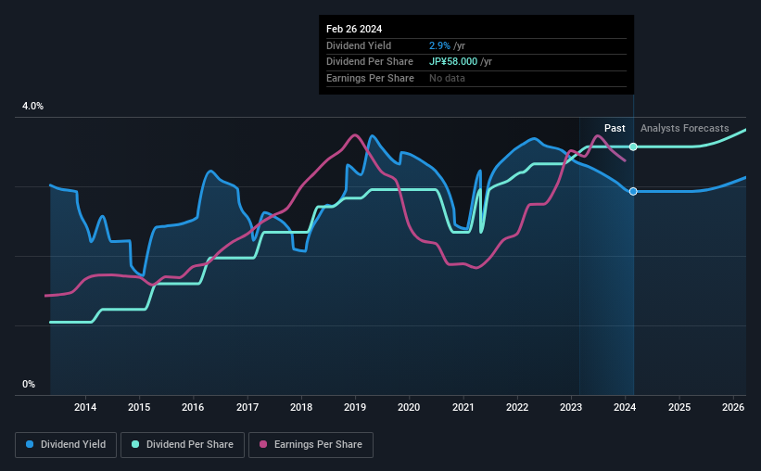This screenshot has height=471, width=761.
Task: Click the 2020 x-axis label
Action: tap(409, 407)
